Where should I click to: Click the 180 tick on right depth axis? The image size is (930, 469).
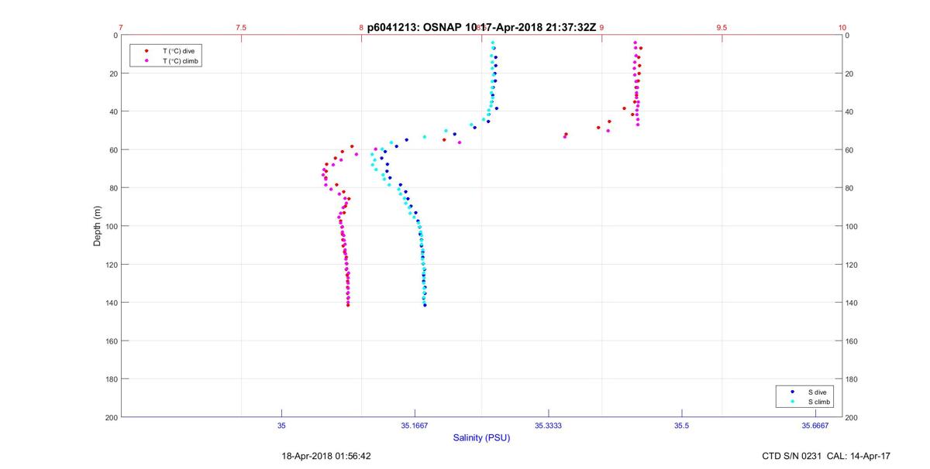coord(852,379)
